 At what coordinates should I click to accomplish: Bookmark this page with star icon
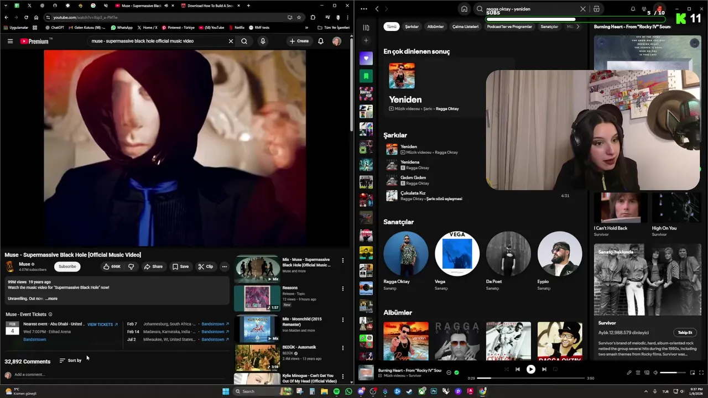coord(299,17)
